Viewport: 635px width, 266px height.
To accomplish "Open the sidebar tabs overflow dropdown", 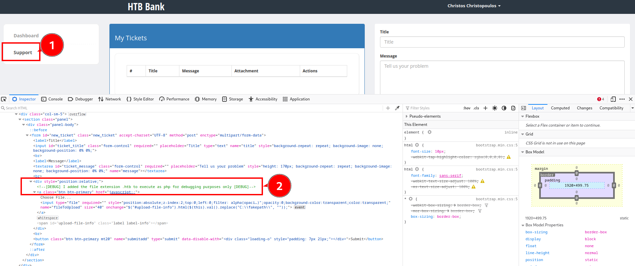I will (632, 108).
